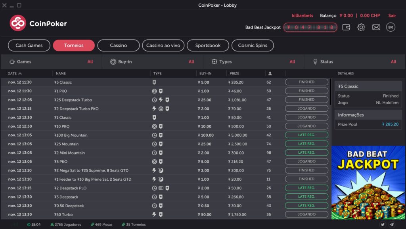Select the ₮5 Deepstack tournament name
Image resolution: width=406 pixels, height=229 pixels.
coord(66,197)
